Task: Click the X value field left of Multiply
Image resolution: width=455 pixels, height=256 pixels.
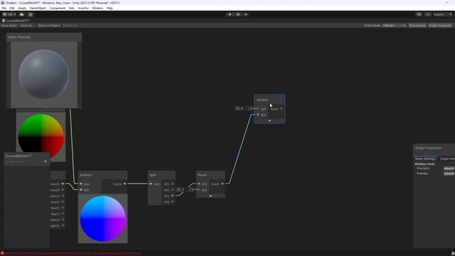Action: [x=244, y=109]
